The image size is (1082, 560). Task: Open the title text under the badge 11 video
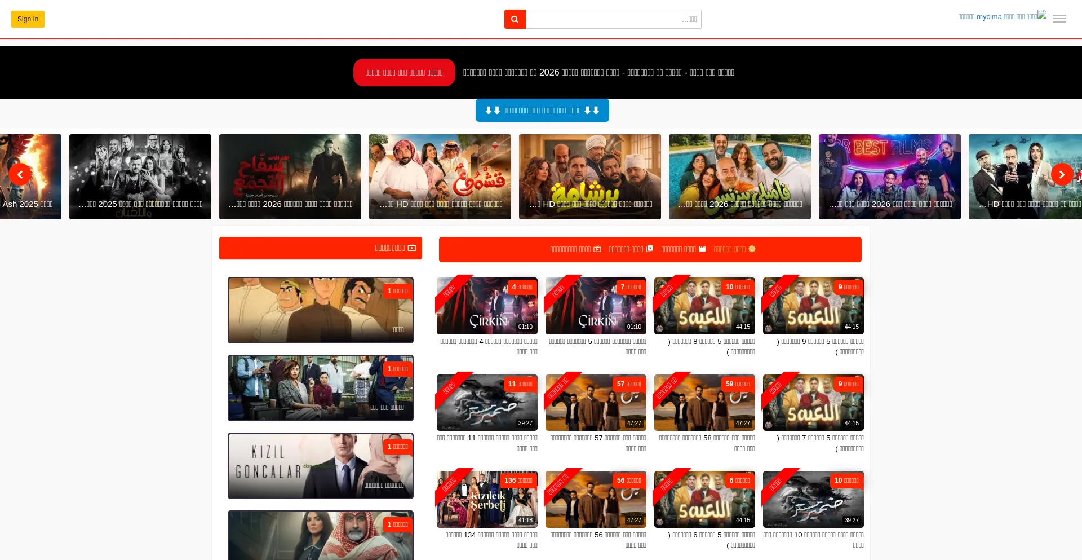click(487, 443)
